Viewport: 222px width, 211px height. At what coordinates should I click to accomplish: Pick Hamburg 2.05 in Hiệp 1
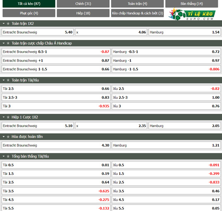point(185,126)
